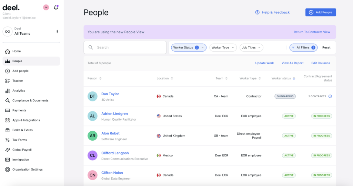
Task: Click the Analytics bar chart icon
Action: click(x=8, y=91)
